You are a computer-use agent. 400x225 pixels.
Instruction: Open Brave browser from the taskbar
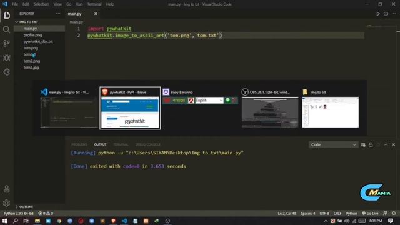[x=114, y=221]
